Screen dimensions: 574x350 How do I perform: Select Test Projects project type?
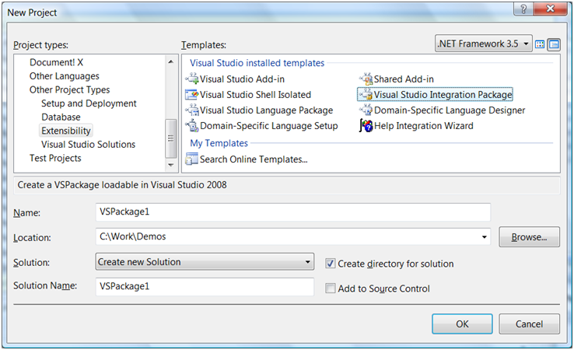tap(55, 158)
